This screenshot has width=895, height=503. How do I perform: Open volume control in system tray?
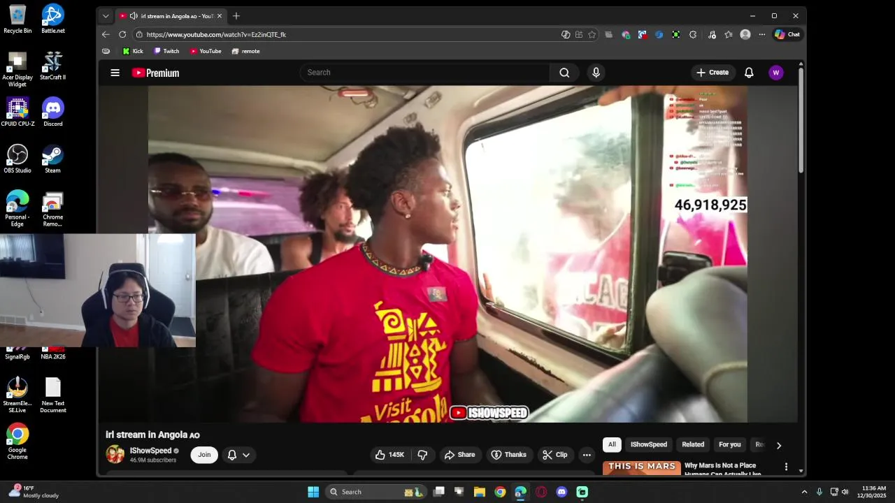845,492
